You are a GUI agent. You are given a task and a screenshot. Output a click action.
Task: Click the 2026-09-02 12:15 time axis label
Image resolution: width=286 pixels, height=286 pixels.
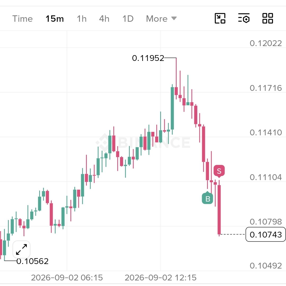(160, 278)
